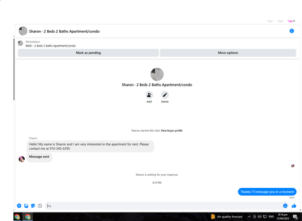This screenshot has height=221, width=302.
Task: Click the active second Chrome taskbar icon
Action: coord(28,217)
